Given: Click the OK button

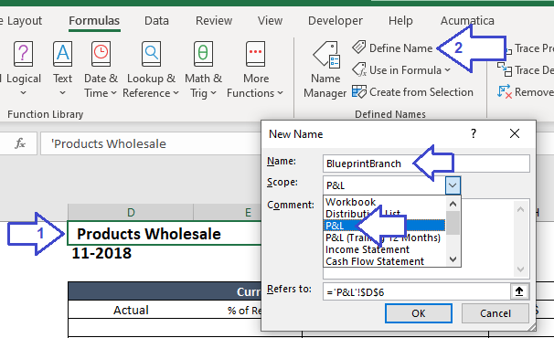Looking at the screenshot, I should click(x=419, y=313).
